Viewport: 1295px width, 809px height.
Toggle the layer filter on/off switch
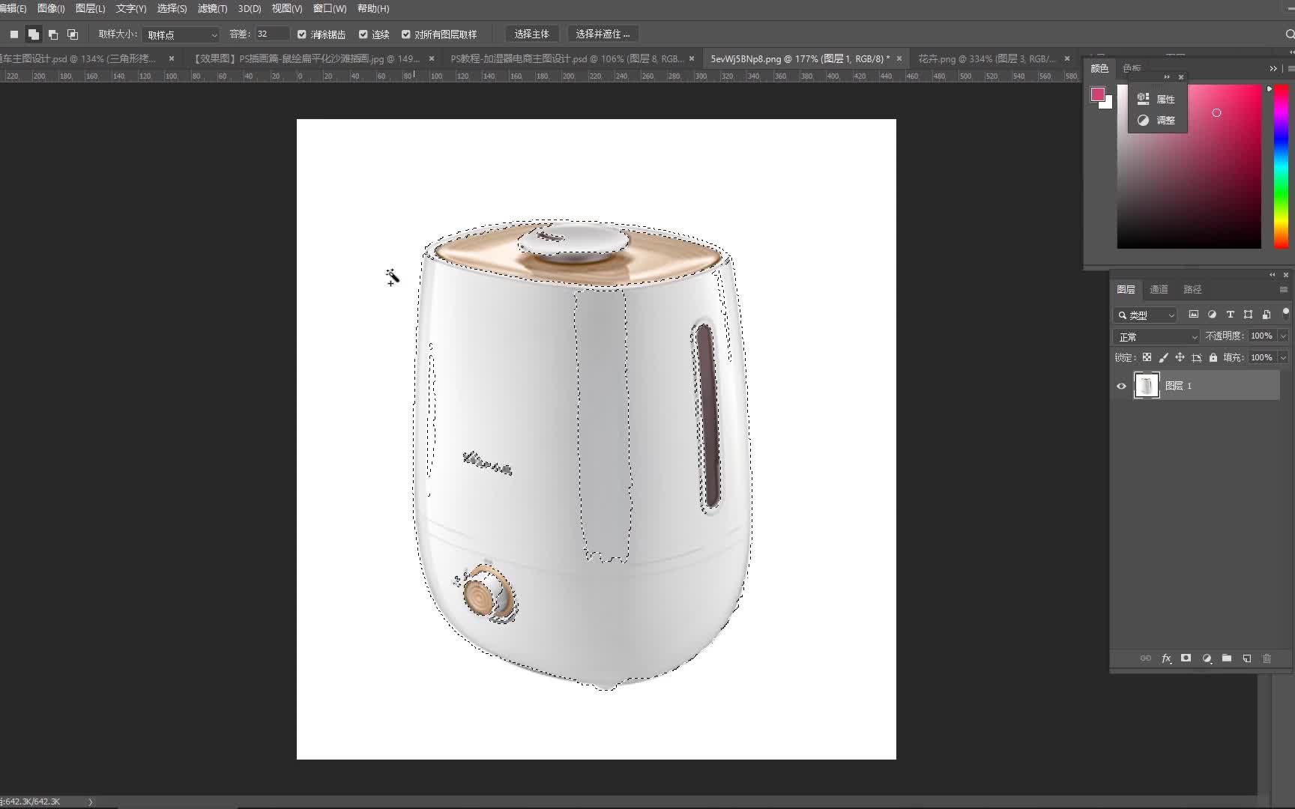1286,313
